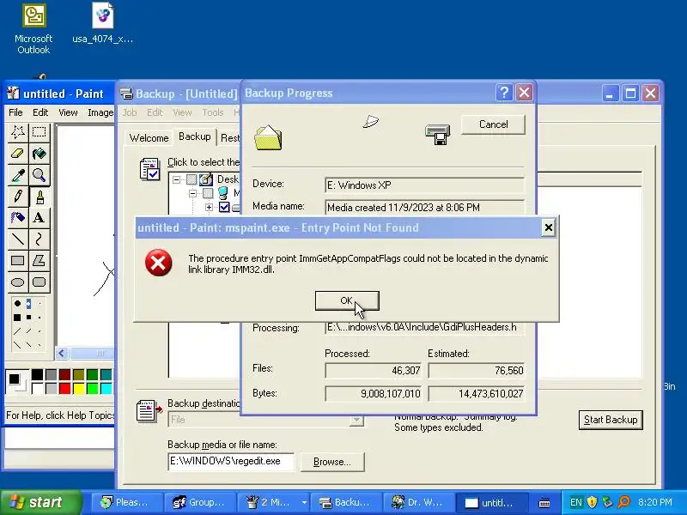Switch to the Pleas... taskbar item
The height and width of the screenshot is (515, 687).
pyautogui.click(x=126, y=502)
